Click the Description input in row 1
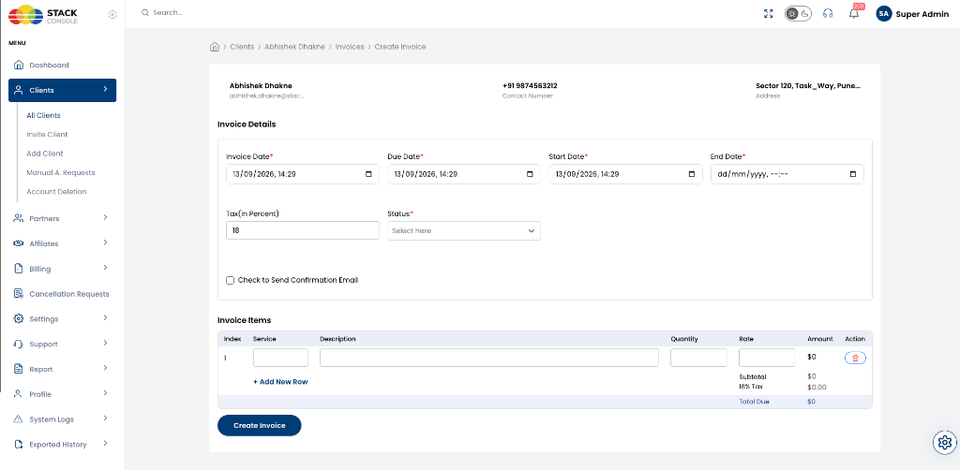 pos(489,358)
